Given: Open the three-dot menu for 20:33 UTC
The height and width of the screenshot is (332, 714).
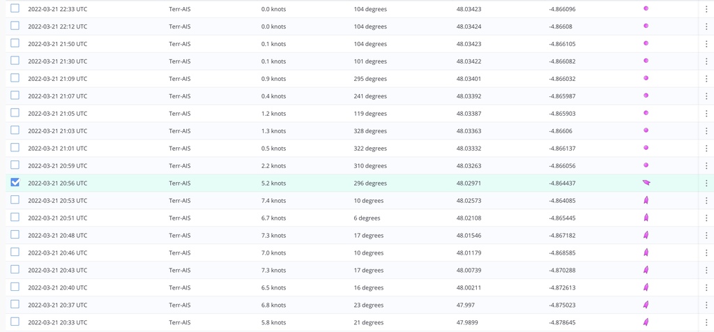Looking at the screenshot, I should coord(706,322).
